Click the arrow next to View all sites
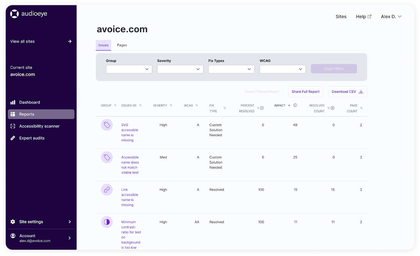The image size is (420, 256). 70,41
